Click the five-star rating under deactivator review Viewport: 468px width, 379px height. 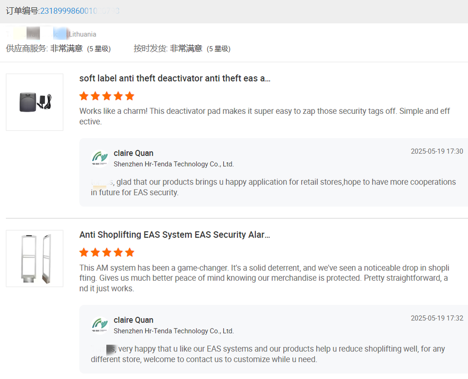pos(107,96)
